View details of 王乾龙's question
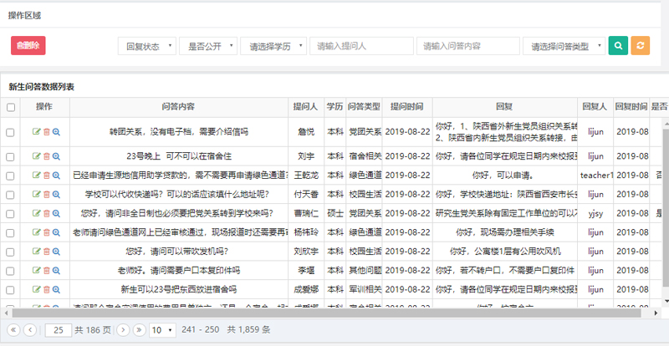Image resolution: width=669 pixels, height=346 pixels. 56,176
